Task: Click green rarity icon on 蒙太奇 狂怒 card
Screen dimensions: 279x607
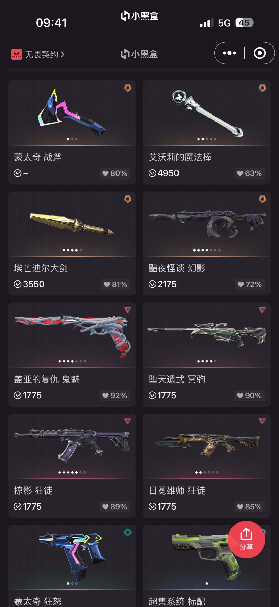Action: (128, 532)
